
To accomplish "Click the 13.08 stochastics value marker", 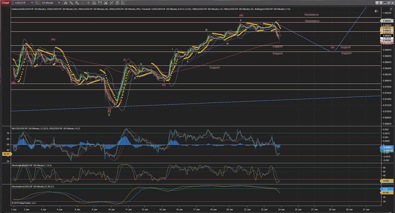I will pos(386,181).
